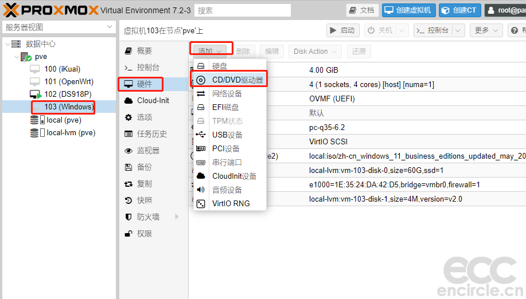Click the PCI设备 card icon
Viewport: 526px width, 299px height.
click(201, 148)
